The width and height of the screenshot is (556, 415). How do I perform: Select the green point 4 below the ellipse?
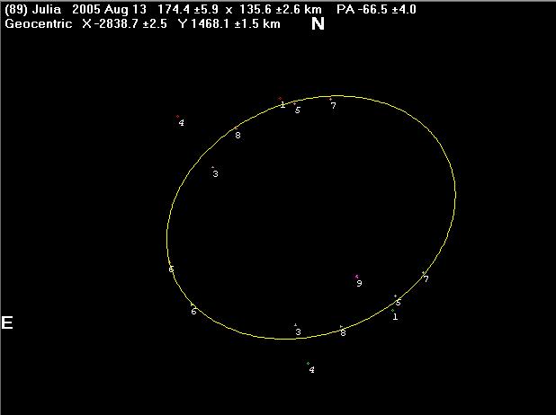(x=308, y=363)
